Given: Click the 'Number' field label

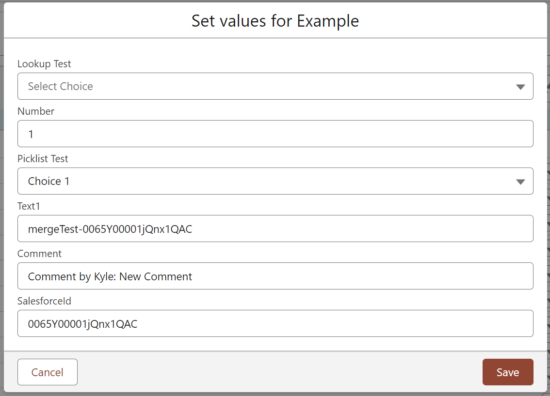Looking at the screenshot, I should [36, 111].
